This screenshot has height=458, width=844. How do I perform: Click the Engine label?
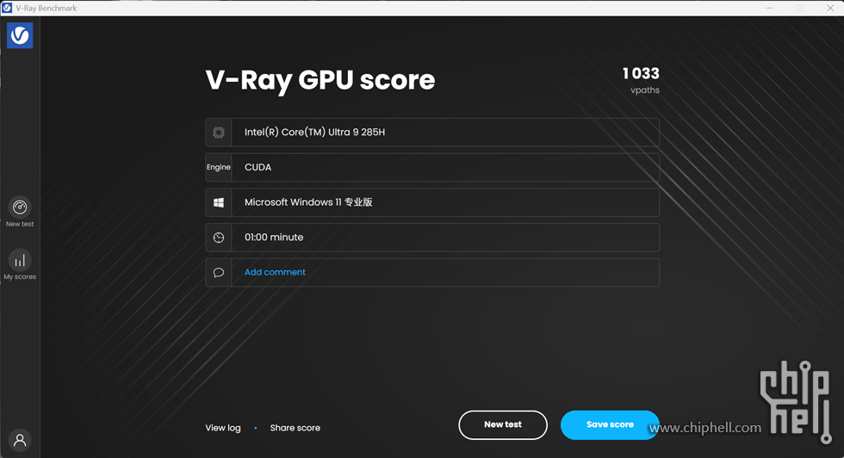[219, 167]
